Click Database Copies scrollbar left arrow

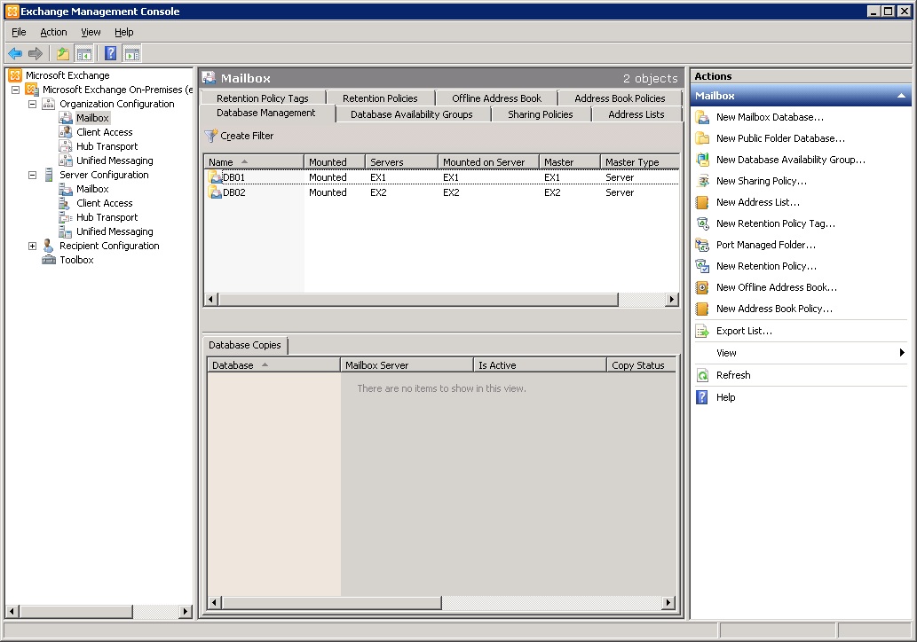[x=214, y=603]
